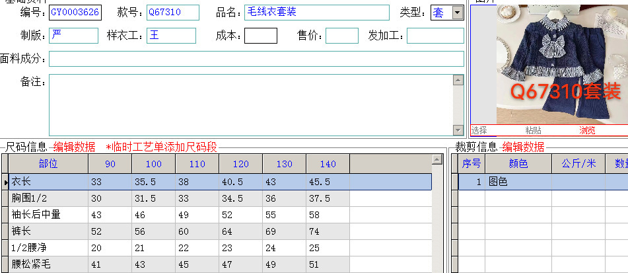628x273 pixels.
Task: Click 备注 scrollbar up arrow
Action: (x=458, y=80)
